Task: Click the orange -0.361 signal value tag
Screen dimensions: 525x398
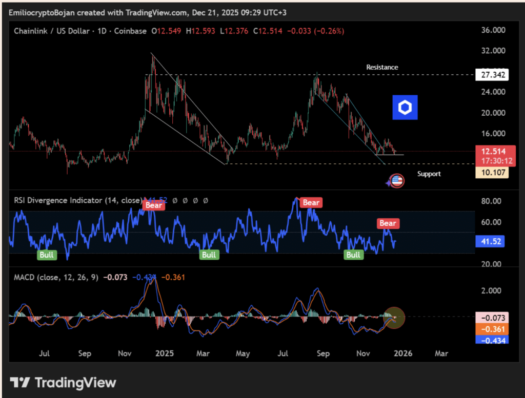Action: [x=492, y=328]
